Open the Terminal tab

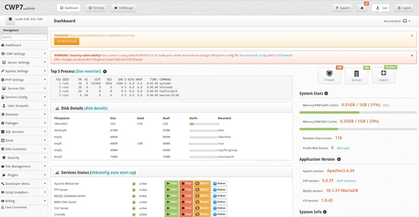[96, 8]
